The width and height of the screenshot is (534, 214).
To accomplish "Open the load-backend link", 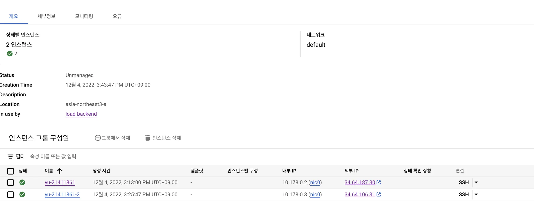I will (81, 114).
